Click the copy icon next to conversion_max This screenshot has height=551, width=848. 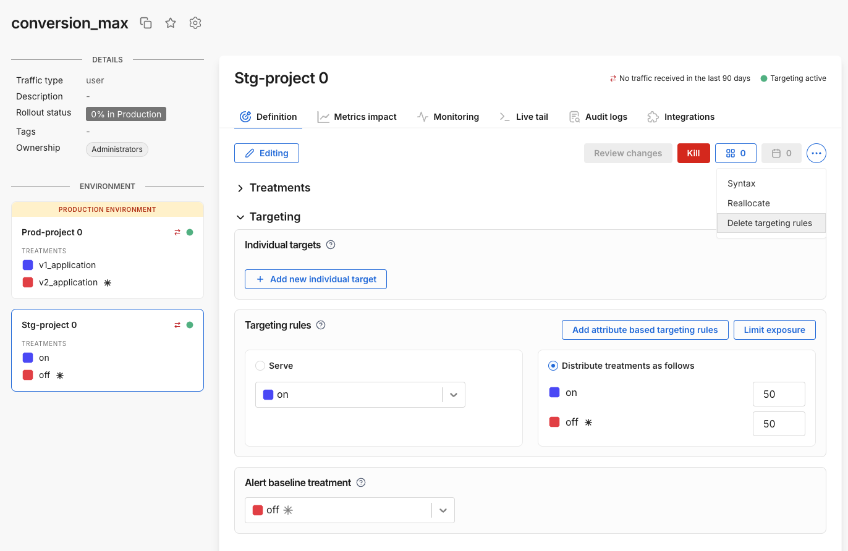point(146,23)
